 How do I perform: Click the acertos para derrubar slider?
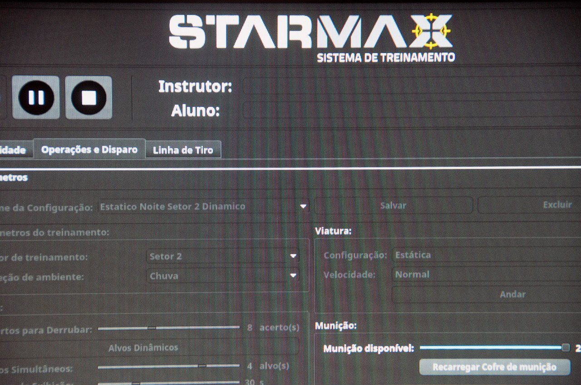point(168,327)
